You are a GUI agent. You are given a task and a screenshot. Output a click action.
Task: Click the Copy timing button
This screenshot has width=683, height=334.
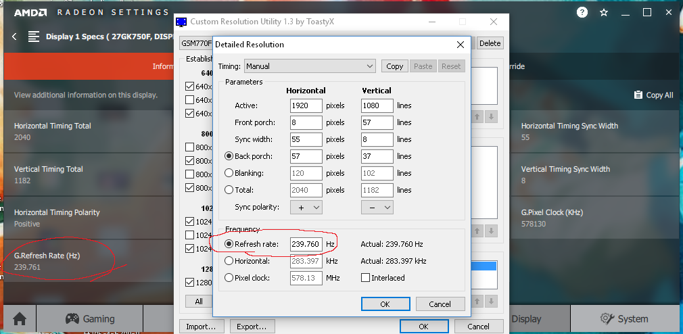click(x=394, y=66)
